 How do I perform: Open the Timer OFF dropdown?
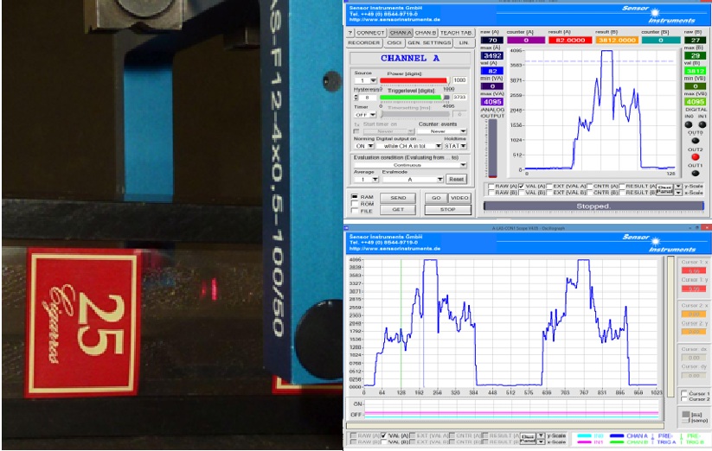click(366, 115)
